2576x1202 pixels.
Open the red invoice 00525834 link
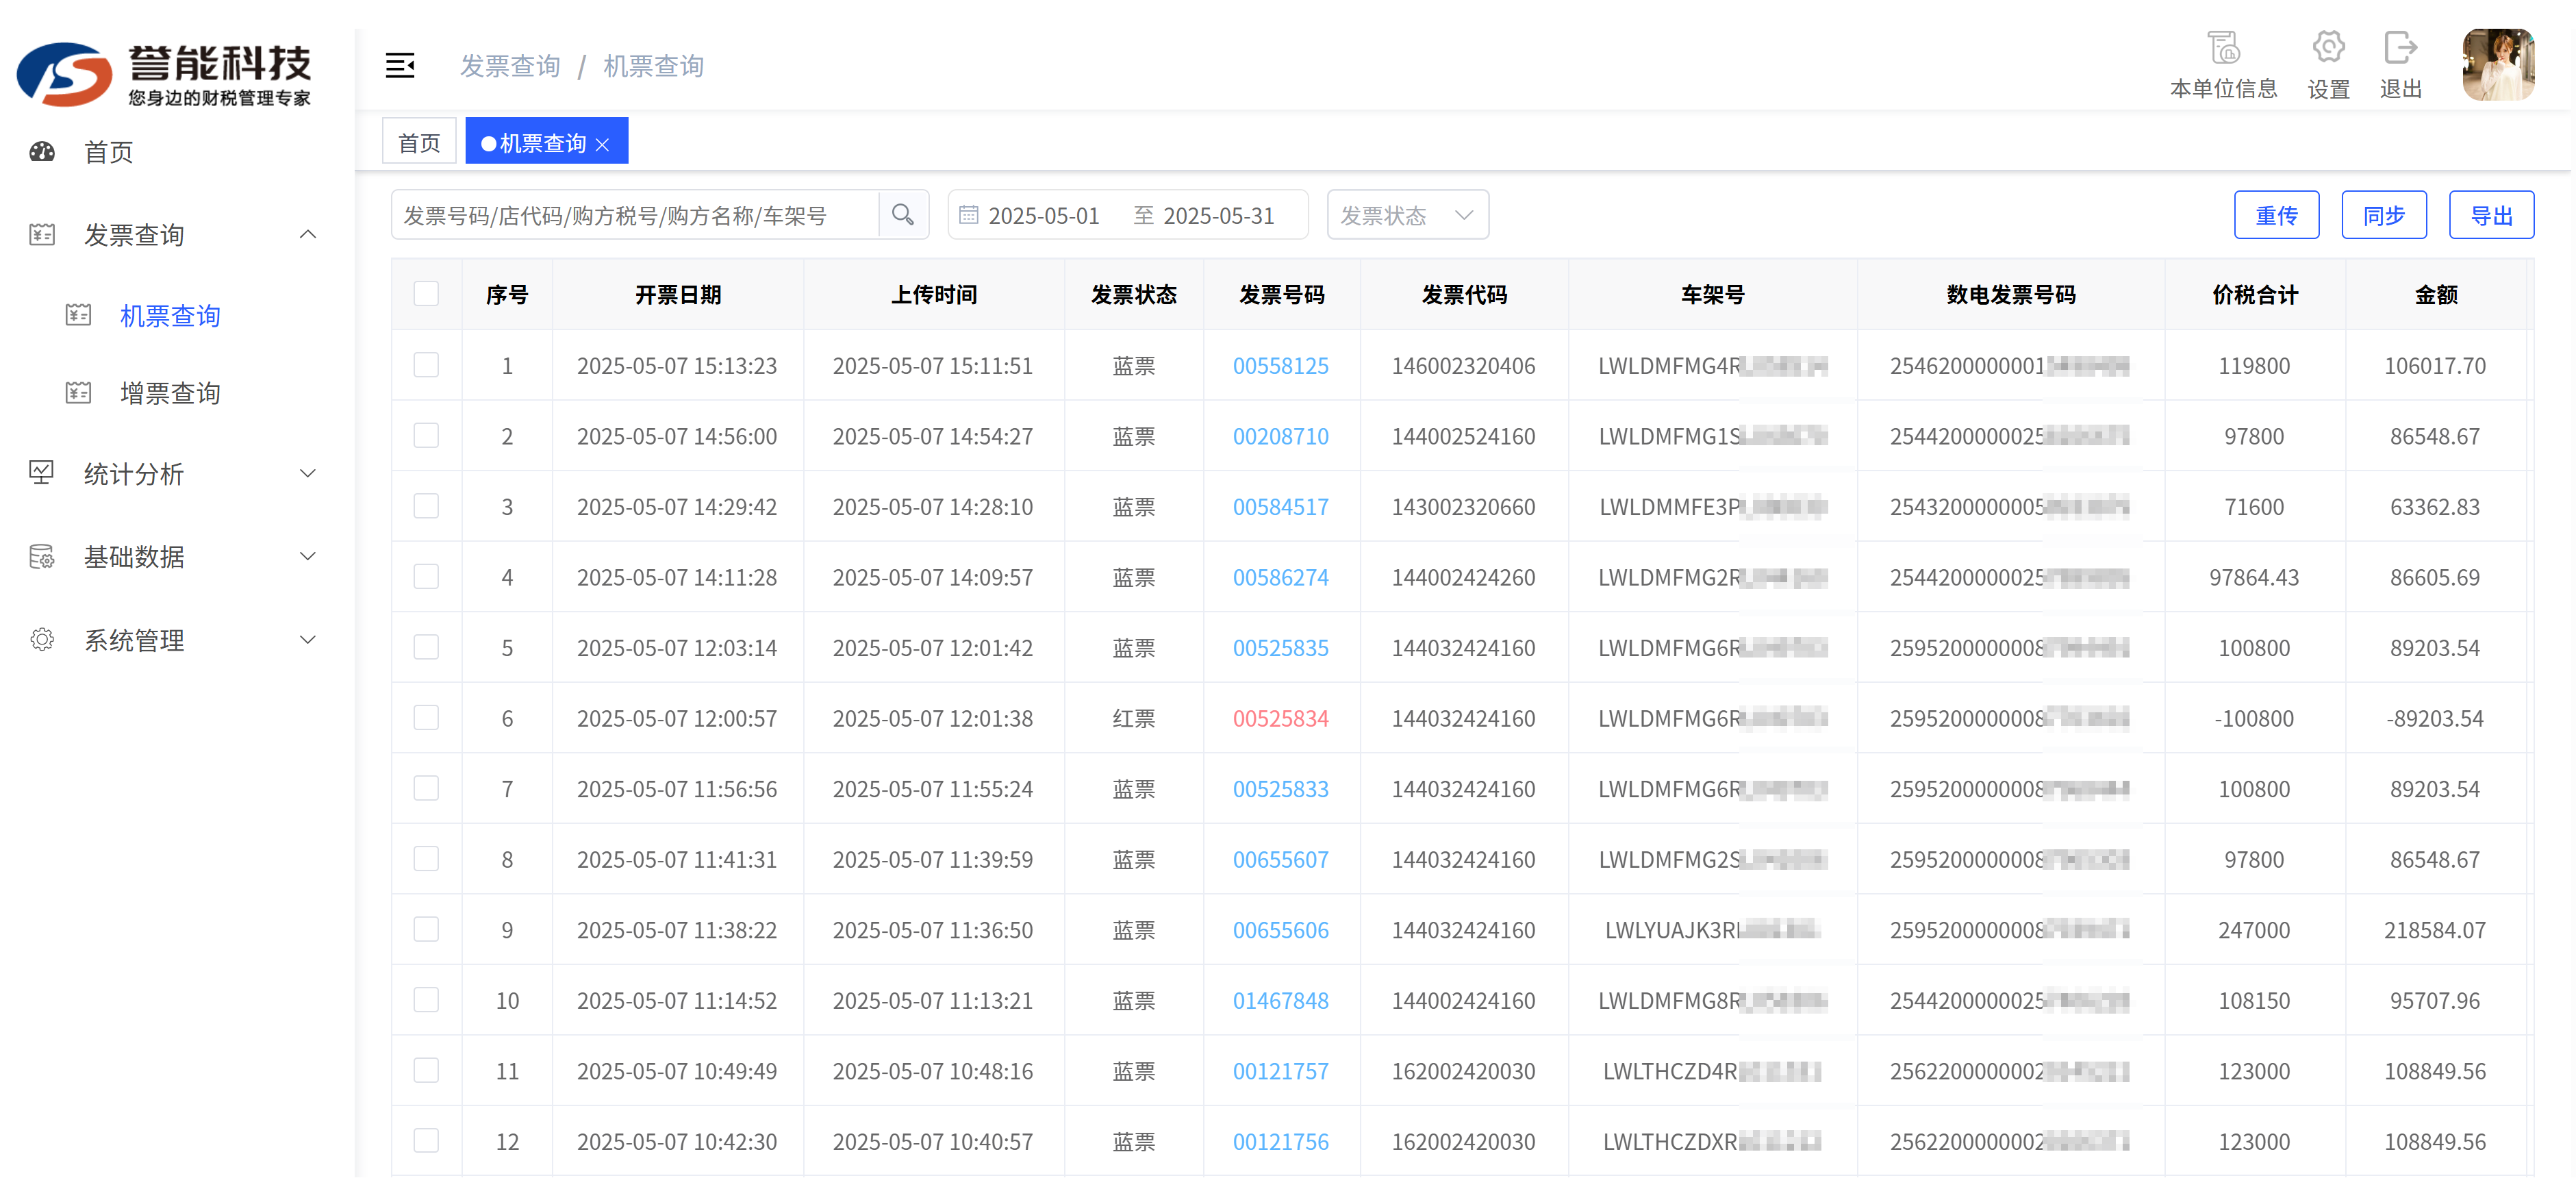click(x=1280, y=719)
